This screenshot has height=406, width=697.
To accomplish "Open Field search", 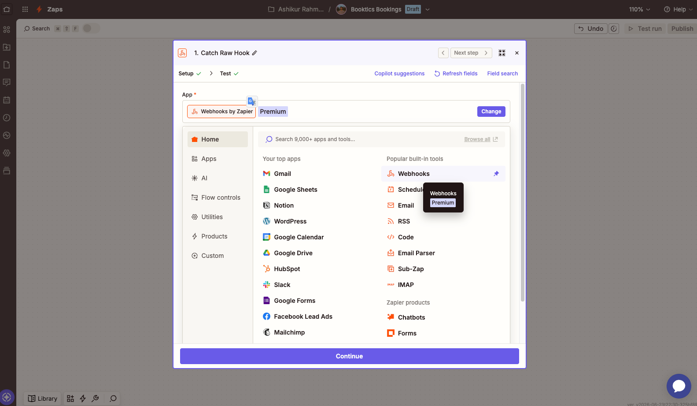I will click(x=502, y=74).
